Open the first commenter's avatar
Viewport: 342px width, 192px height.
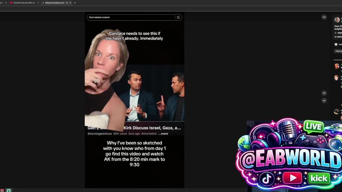pyautogui.click(x=337, y=66)
